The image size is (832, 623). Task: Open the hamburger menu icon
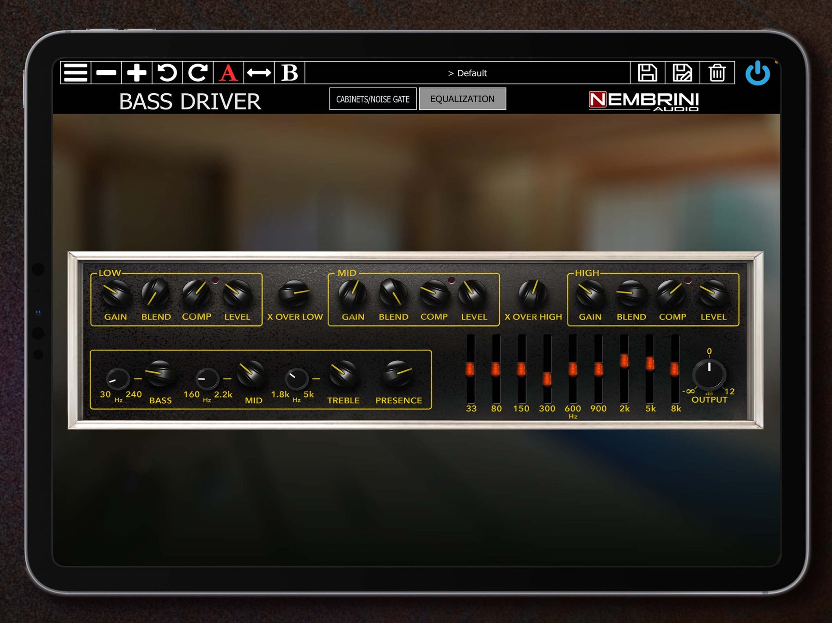75,73
